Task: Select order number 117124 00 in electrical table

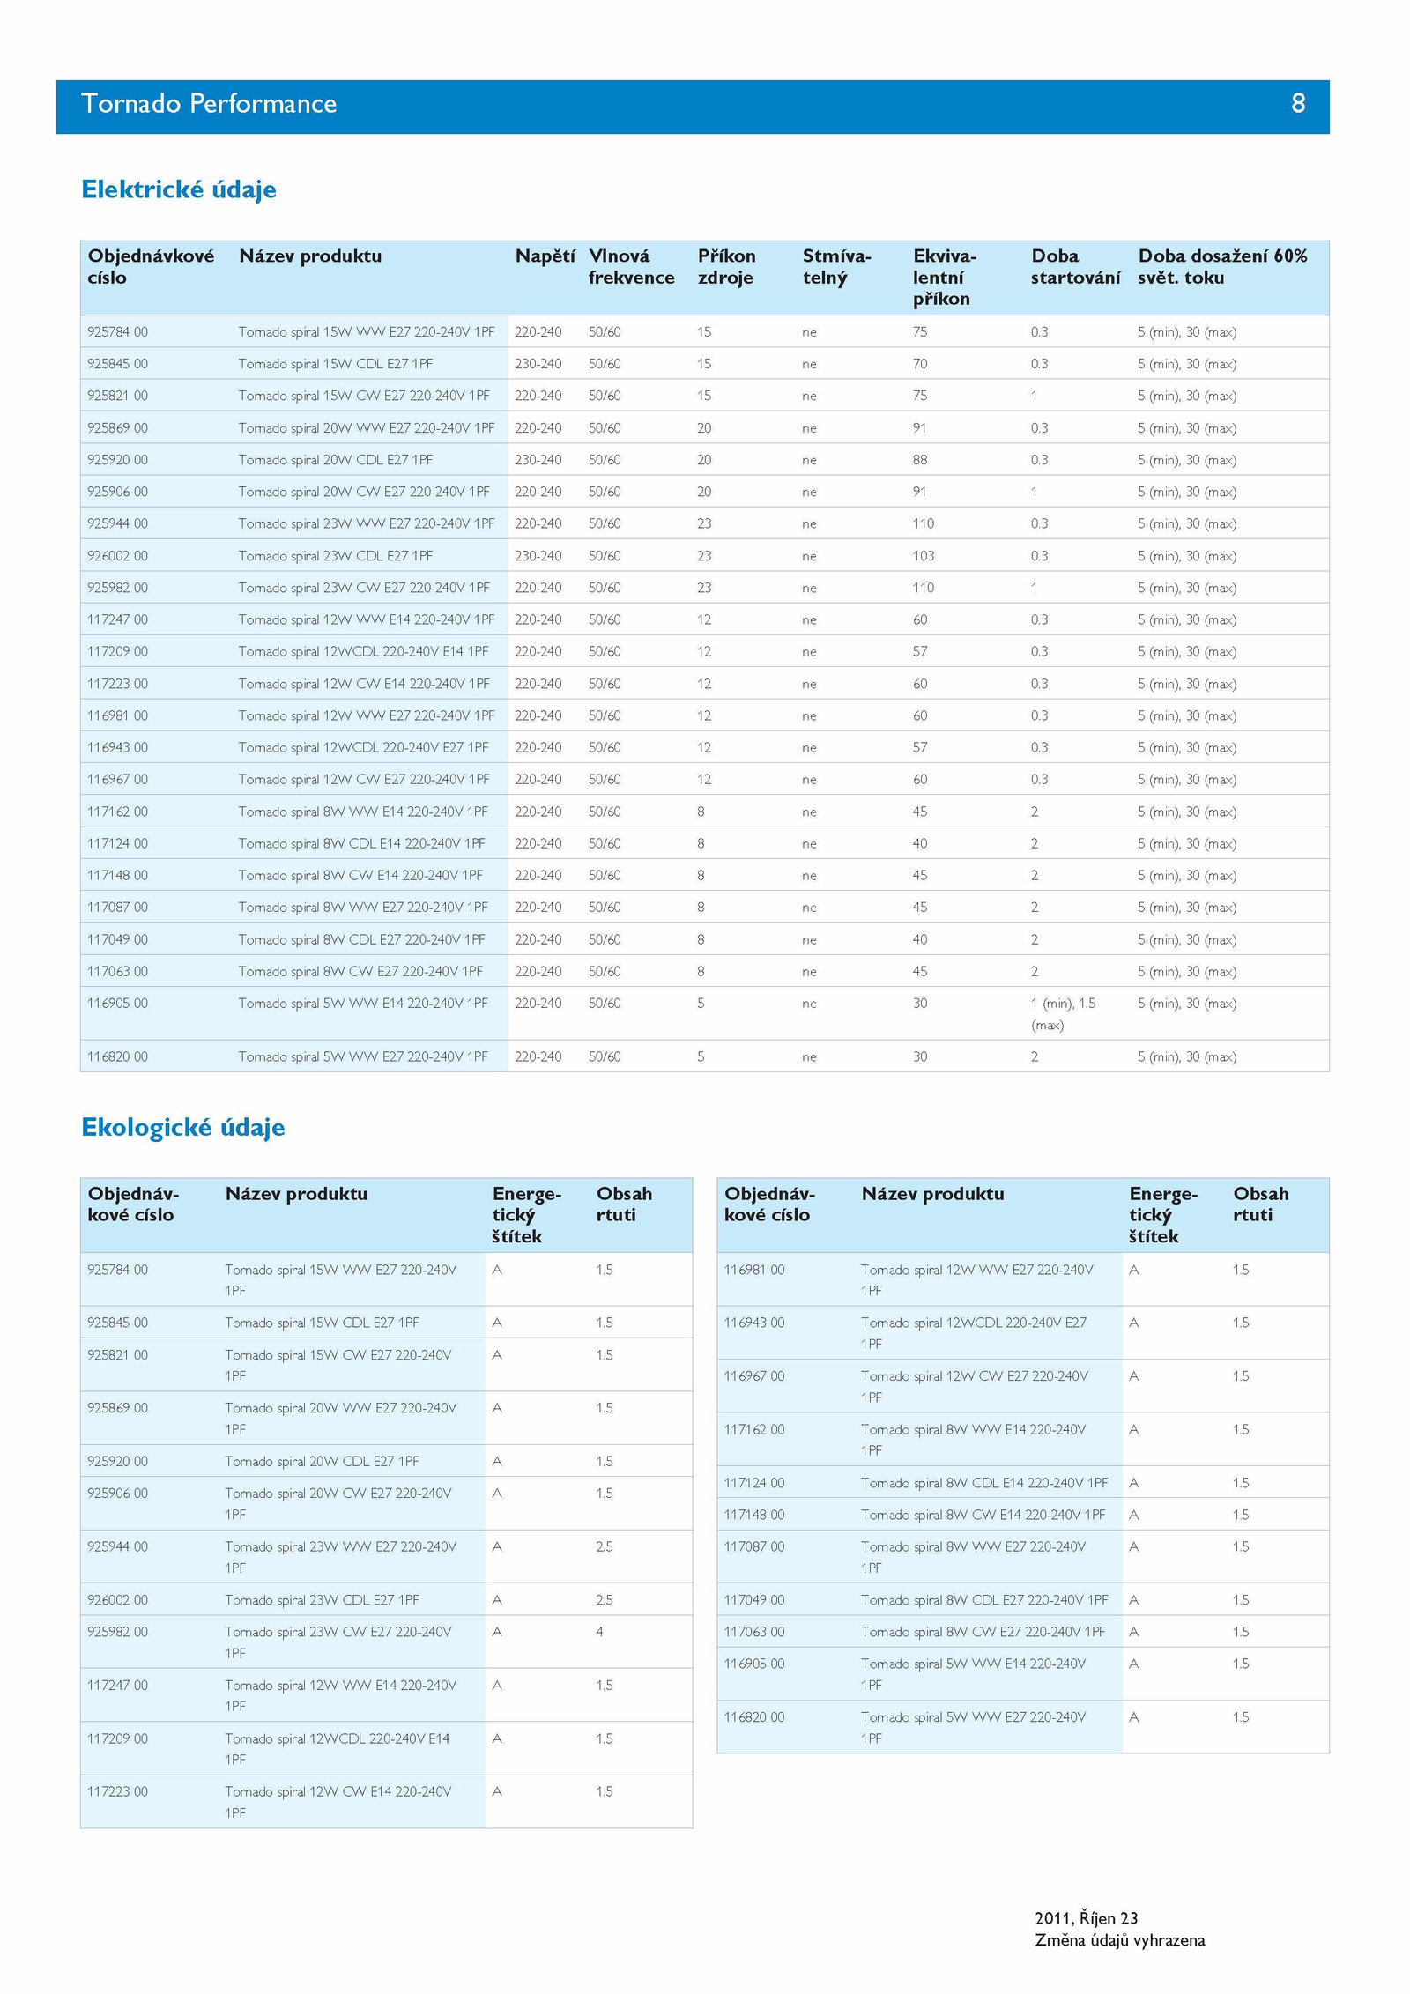Action: (x=117, y=843)
